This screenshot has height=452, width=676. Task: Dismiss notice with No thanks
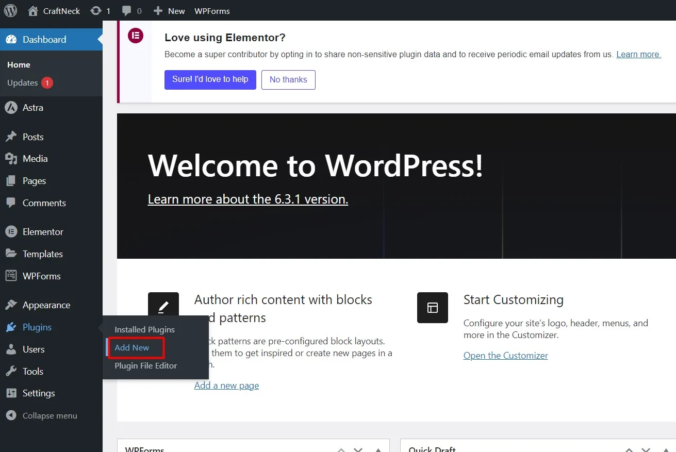pyautogui.click(x=288, y=80)
